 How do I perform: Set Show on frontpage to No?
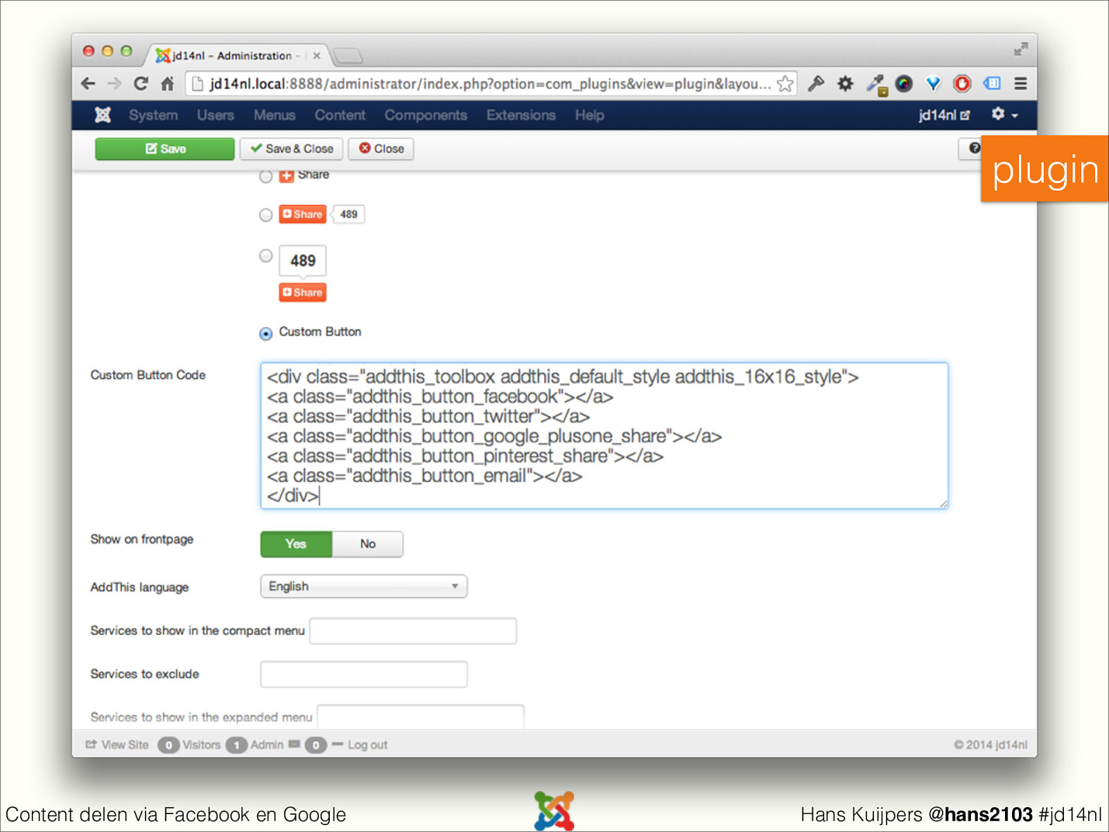tap(367, 544)
